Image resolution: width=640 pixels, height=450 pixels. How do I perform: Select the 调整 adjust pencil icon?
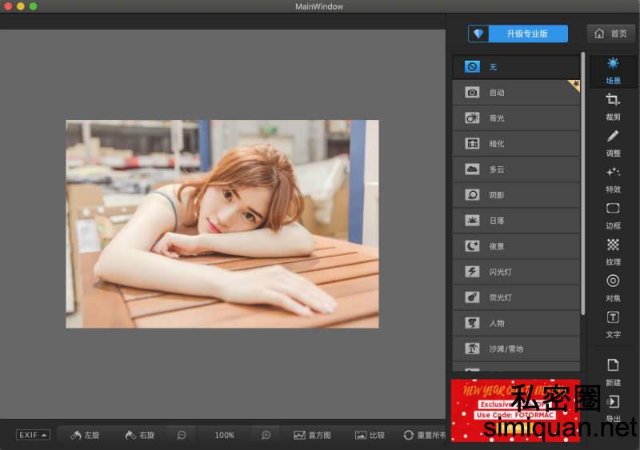point(613,141)
